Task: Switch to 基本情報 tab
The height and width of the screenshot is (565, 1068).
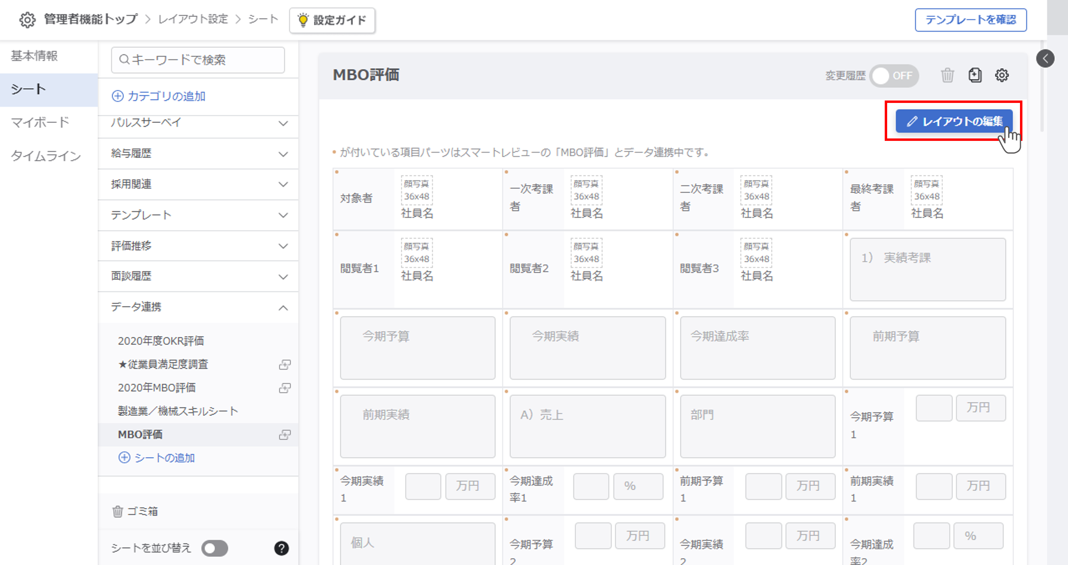Action: point(34,56)
